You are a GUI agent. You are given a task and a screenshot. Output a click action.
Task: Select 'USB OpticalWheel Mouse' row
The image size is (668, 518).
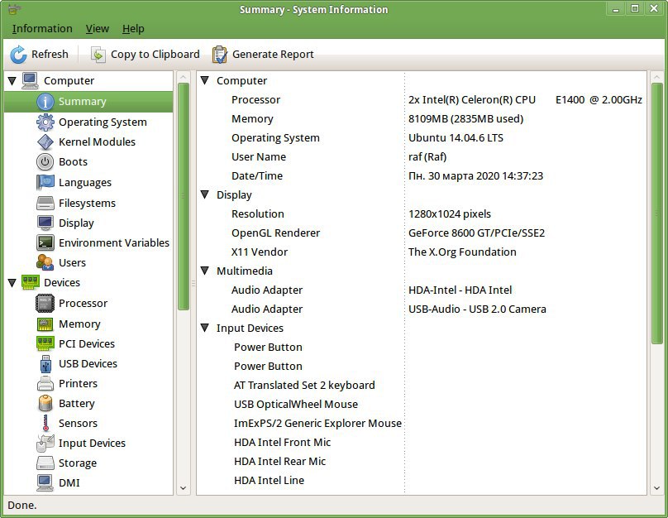point(422,404)
